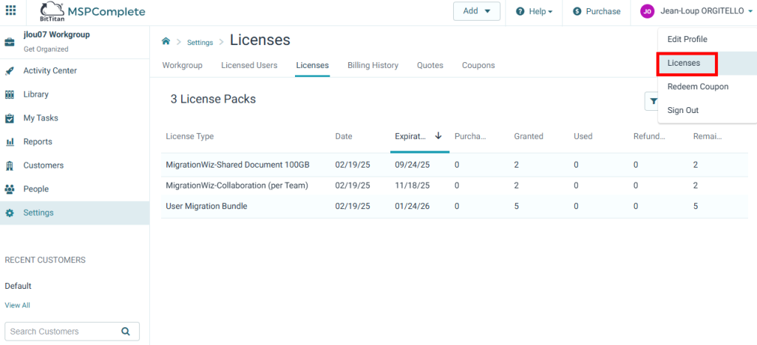The width and height of the screenshot is (757, 345).
Task: Sort by Refunded column header
Action: click(649, 137)
